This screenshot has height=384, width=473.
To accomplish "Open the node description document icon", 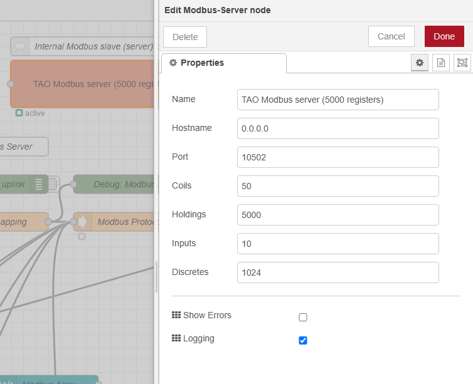I will click(441, 63).
